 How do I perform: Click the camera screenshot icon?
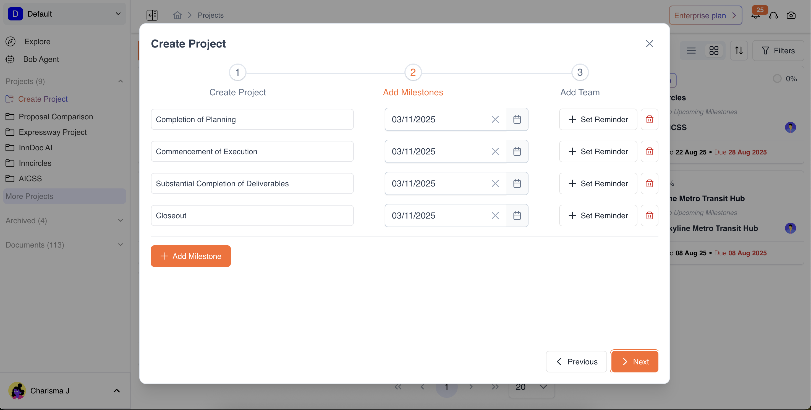point(791,15)
